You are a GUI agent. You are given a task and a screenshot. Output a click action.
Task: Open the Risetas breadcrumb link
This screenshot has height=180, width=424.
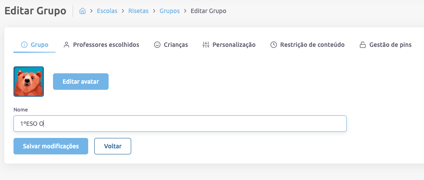(138, 11)
